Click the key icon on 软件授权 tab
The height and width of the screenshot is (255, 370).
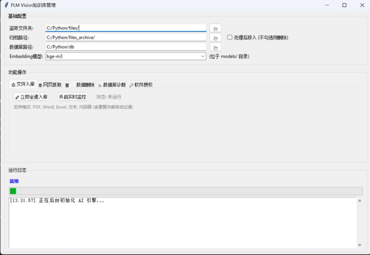click(x=131, y=85)
